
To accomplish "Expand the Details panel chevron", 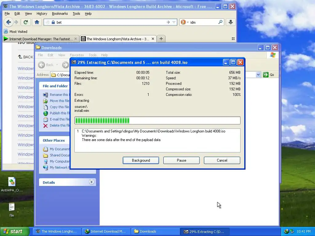I will coord(91,182).
